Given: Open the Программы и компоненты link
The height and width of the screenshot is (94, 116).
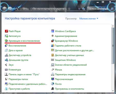Looking at the screenshot, I should pyautogui.click(x=69, y=89).
